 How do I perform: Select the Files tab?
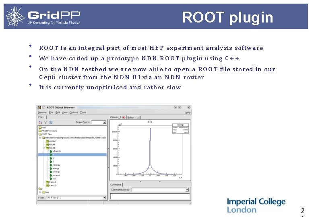(41, 117)
